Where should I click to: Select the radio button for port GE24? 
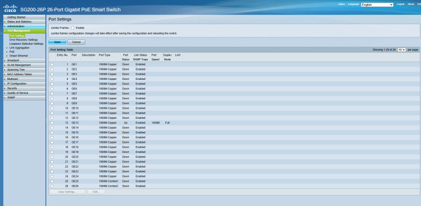[52, 176]
